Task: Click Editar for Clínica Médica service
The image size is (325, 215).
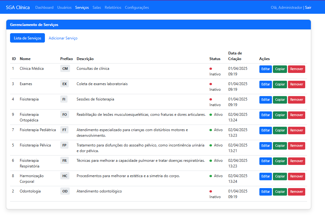Action: point(265,69)
